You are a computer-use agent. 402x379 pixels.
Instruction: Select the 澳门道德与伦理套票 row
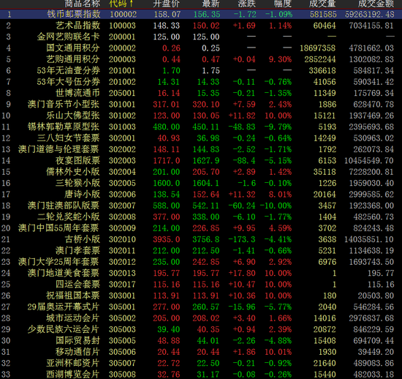click(x=201, y=149)
